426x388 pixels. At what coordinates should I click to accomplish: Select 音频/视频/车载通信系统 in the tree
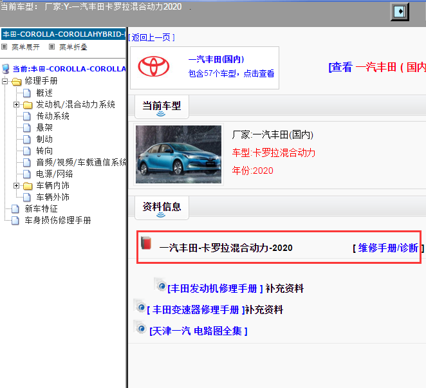(x=81, y=162)
